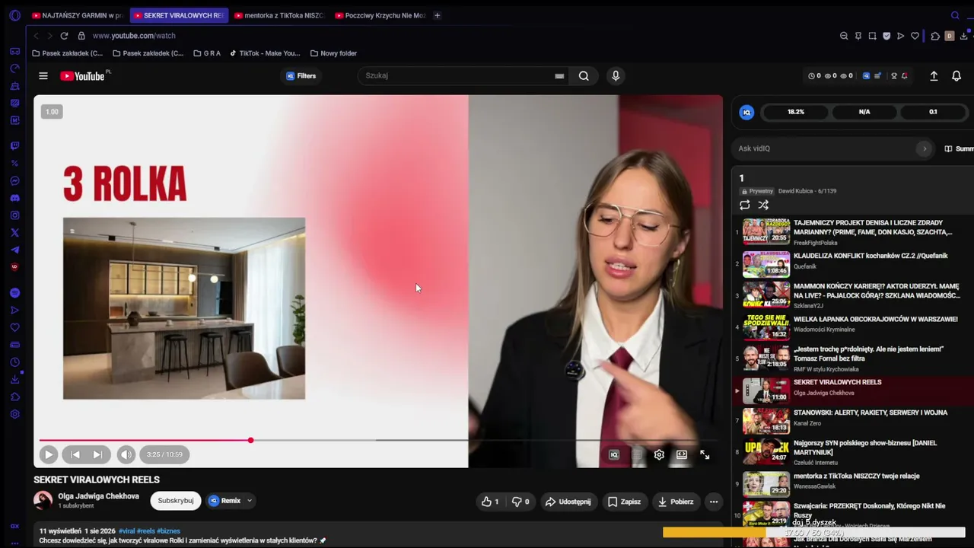Open Discord from the Opera sidebar

(x=14, y=198)
